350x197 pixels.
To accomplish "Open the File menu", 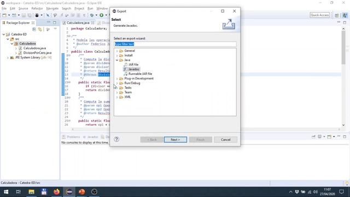I will (x=4, y=9).
